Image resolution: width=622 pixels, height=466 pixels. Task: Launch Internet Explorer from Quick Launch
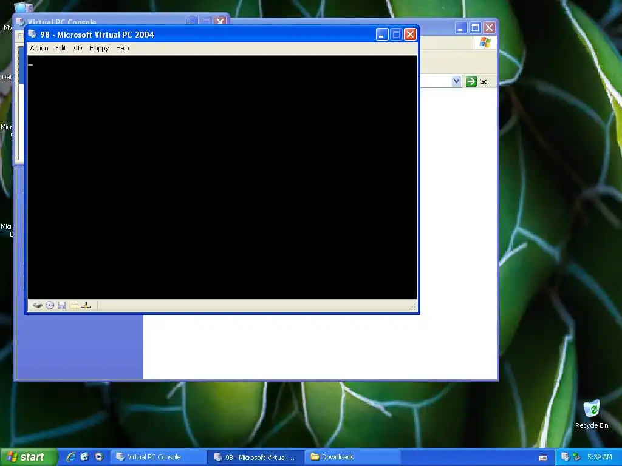coord(70,457)
